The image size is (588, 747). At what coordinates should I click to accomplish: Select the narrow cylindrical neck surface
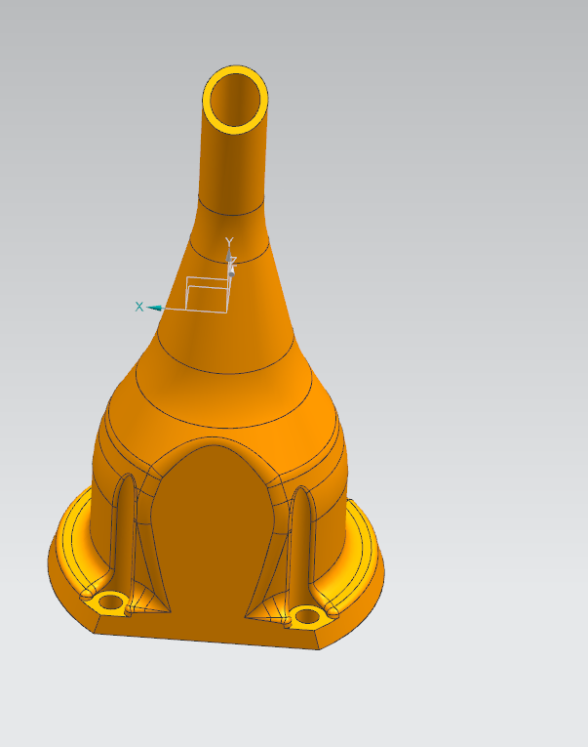click(x=233, y=164)
